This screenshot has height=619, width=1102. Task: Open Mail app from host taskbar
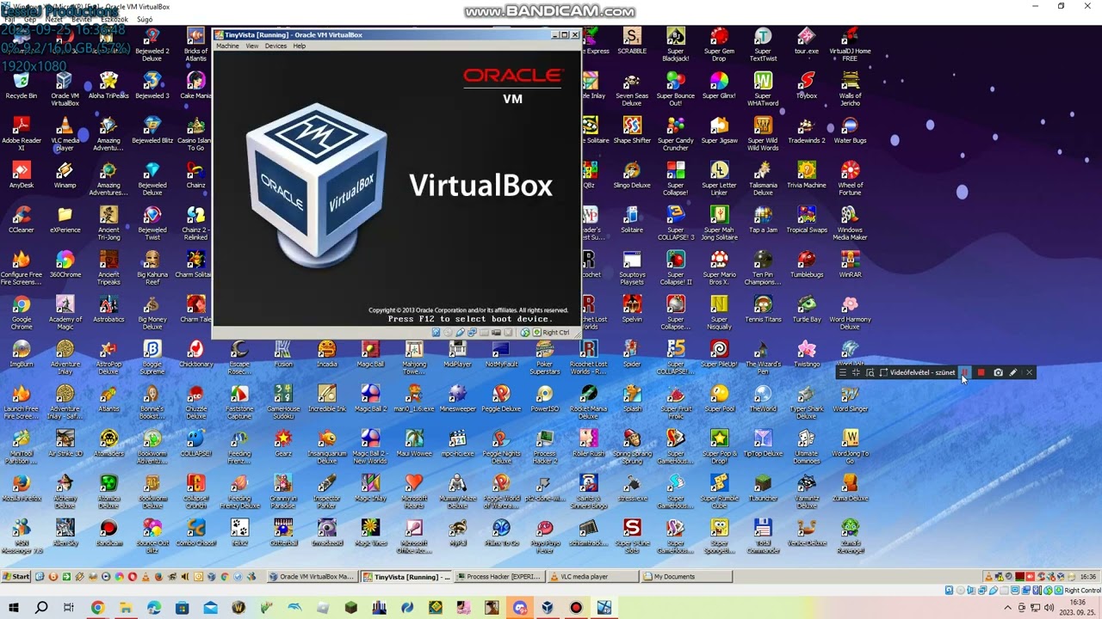(210, 608)
